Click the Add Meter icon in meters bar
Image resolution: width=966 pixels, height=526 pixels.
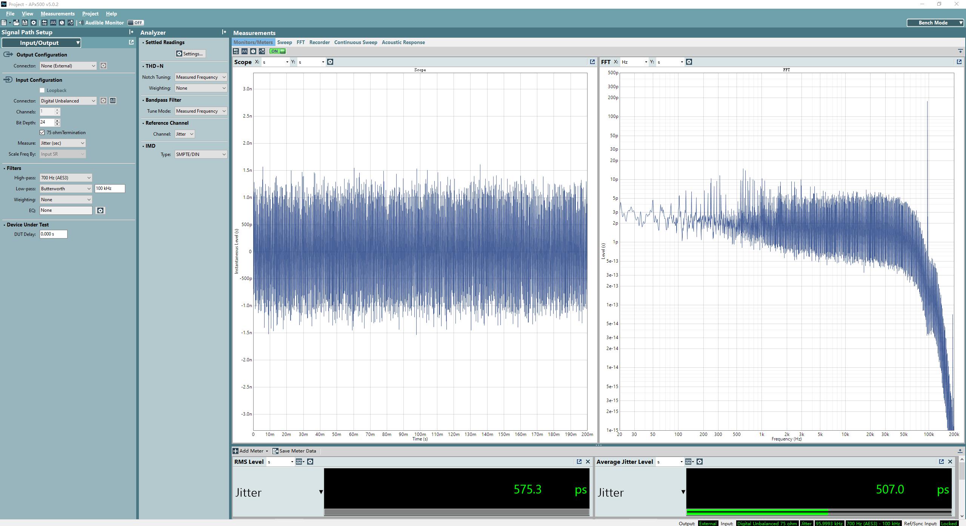(235, 451)
